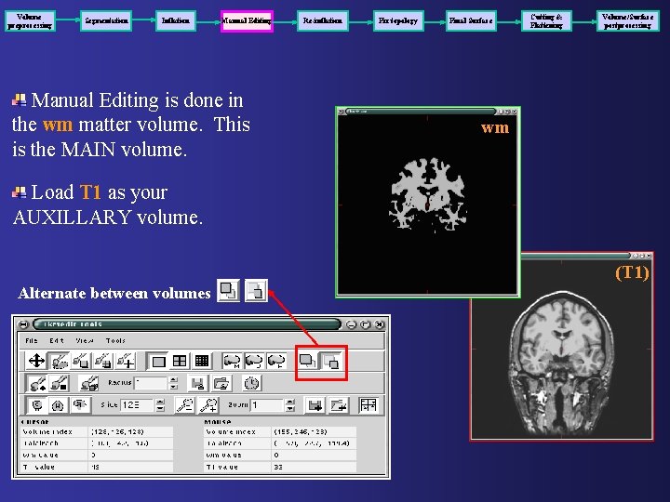Click the tkmedit tools window title bar
The image size is (670, 502).
point(187,324)
